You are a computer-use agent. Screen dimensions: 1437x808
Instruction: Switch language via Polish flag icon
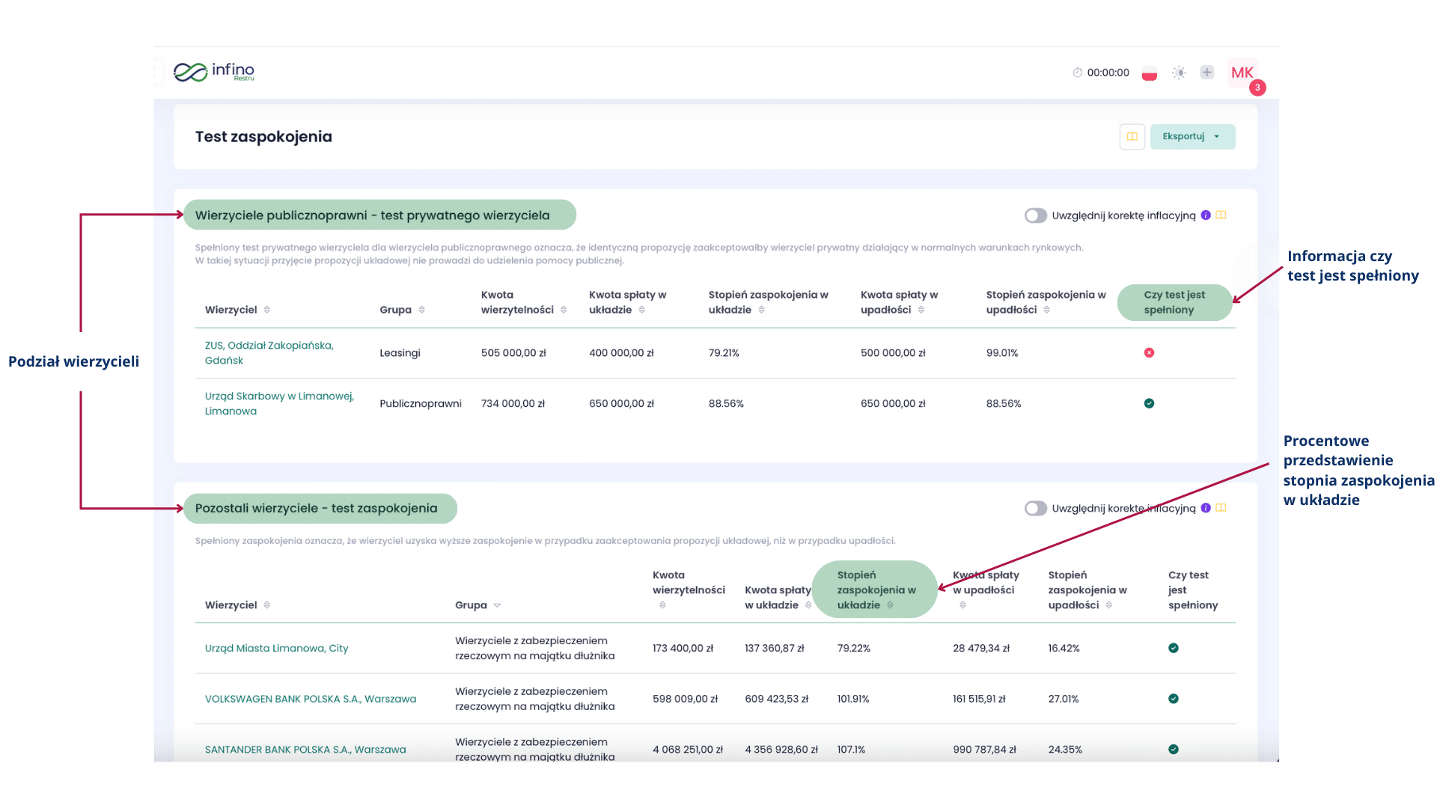click(1149, 73)
